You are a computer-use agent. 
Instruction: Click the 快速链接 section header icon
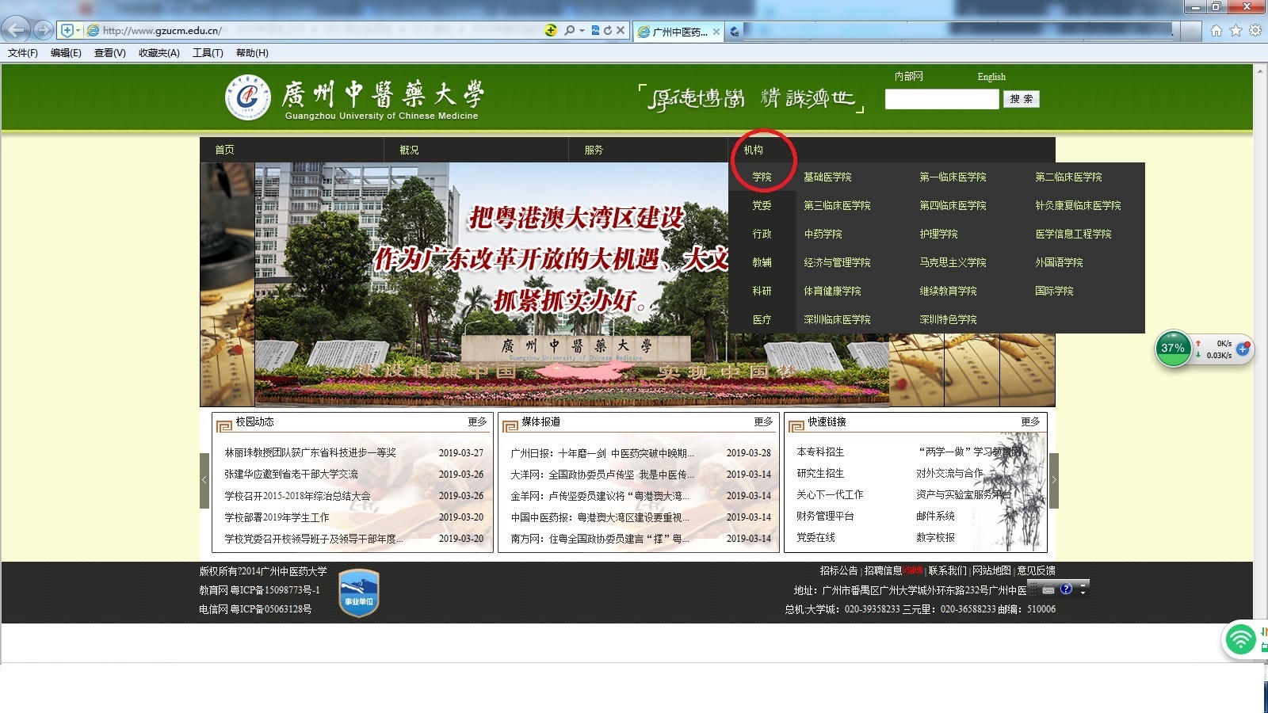(796, 425)
